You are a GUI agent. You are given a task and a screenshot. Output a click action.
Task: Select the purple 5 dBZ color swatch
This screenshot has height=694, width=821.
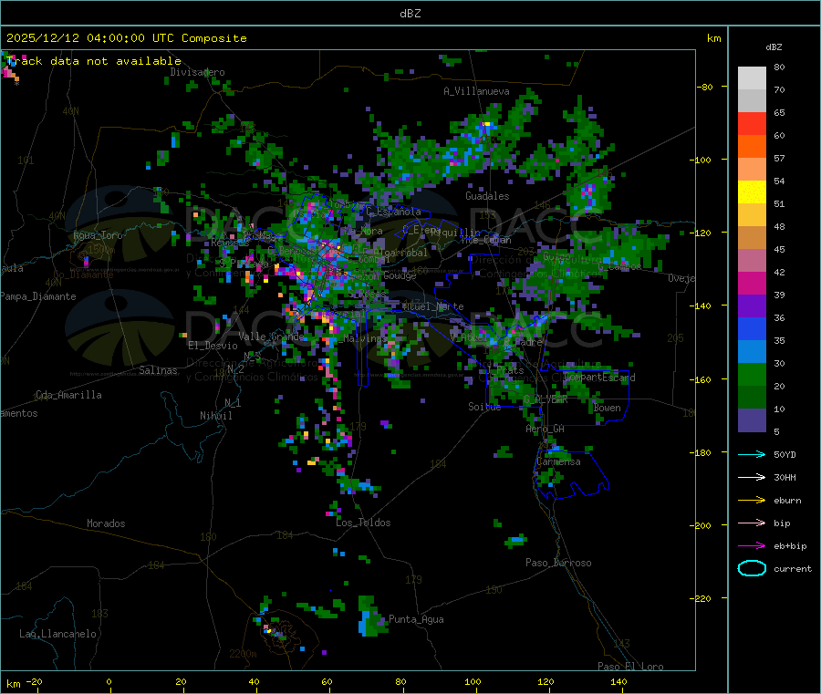(752, 420)
